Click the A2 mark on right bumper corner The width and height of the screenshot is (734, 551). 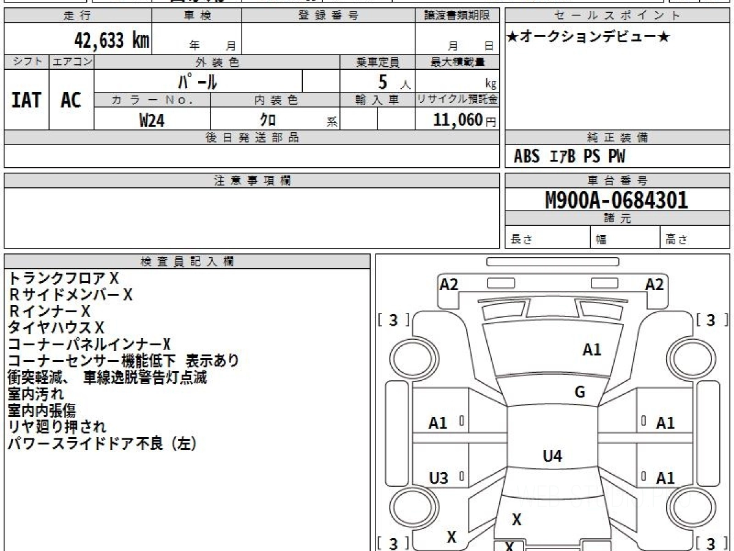click(x=654, y=284)
